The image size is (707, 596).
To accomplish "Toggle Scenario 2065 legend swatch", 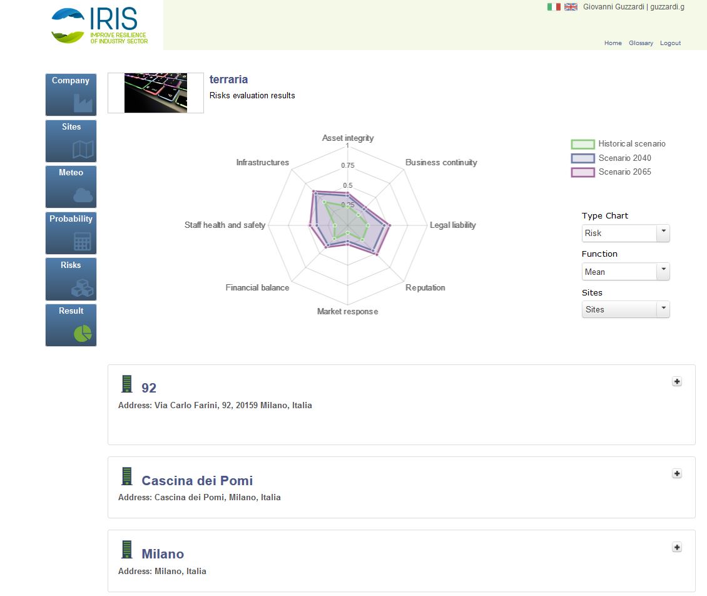I will (x=582, y=172).
